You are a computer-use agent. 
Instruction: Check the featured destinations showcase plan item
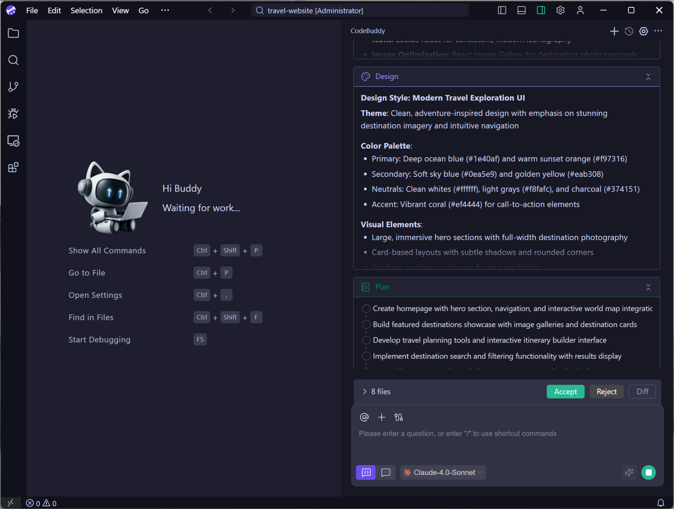[366, 324]
